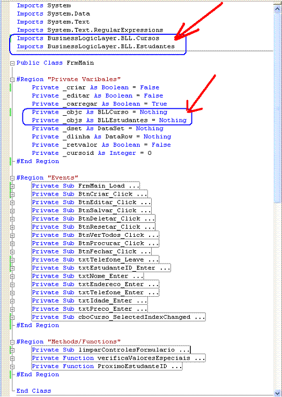The height and width of the screenshot is (397, 282).
Task: Expand the BtnSalvar_Click sub
Action: coord(12,211)
